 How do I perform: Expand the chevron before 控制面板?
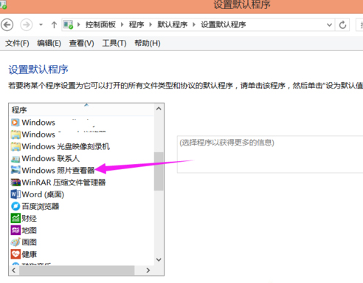click(x=79, y=24)
